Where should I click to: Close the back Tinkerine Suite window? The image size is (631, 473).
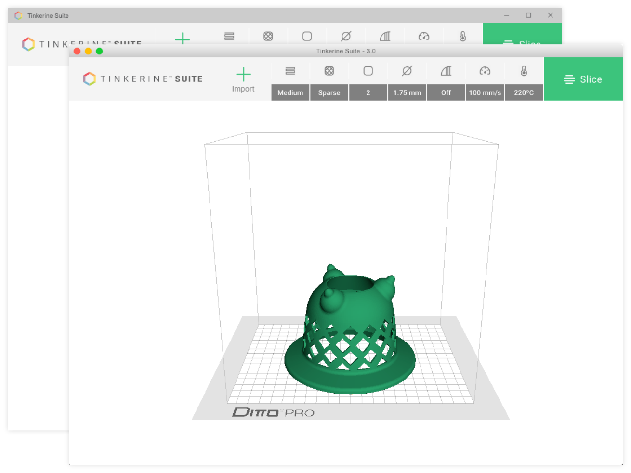pyautogui.click(x=550, y=15)
